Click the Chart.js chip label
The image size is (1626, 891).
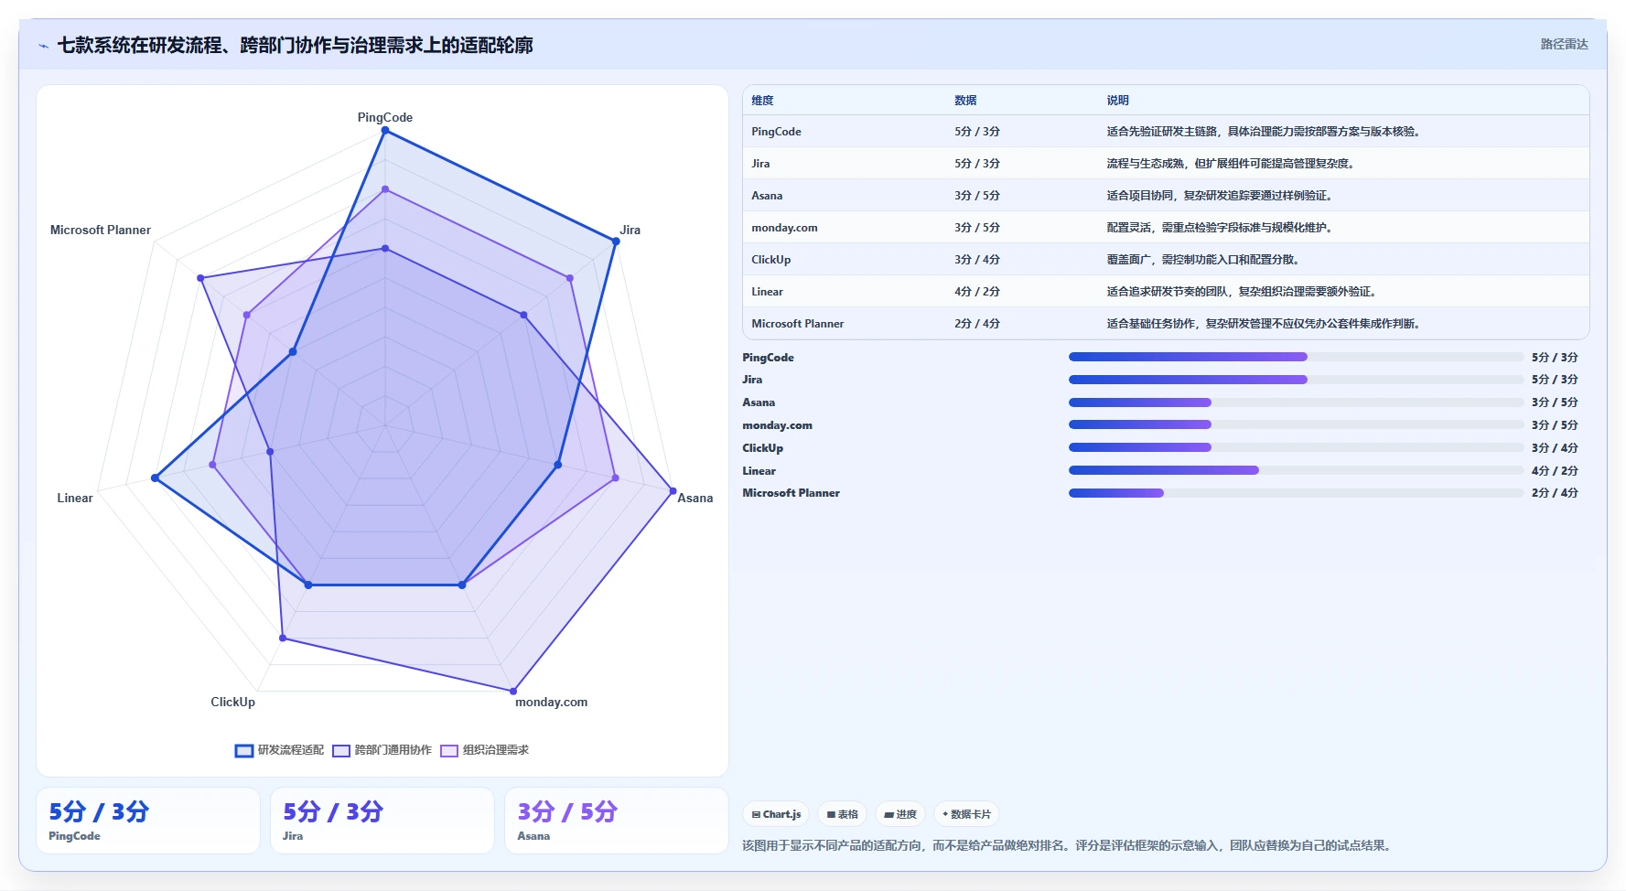click(x=781, y=814)
